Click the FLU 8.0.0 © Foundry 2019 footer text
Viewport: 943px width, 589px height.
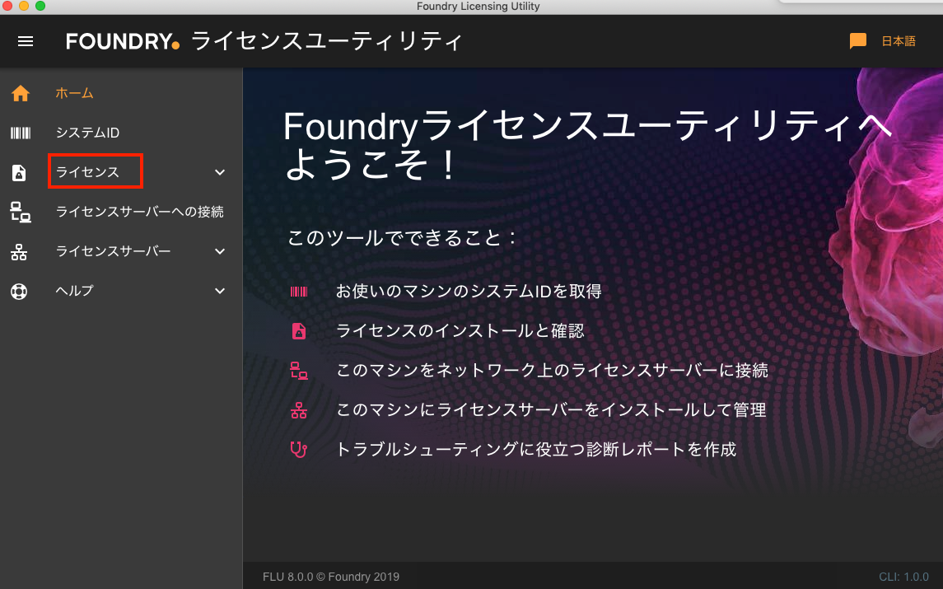pyautogui.click(x=331, y=577)
